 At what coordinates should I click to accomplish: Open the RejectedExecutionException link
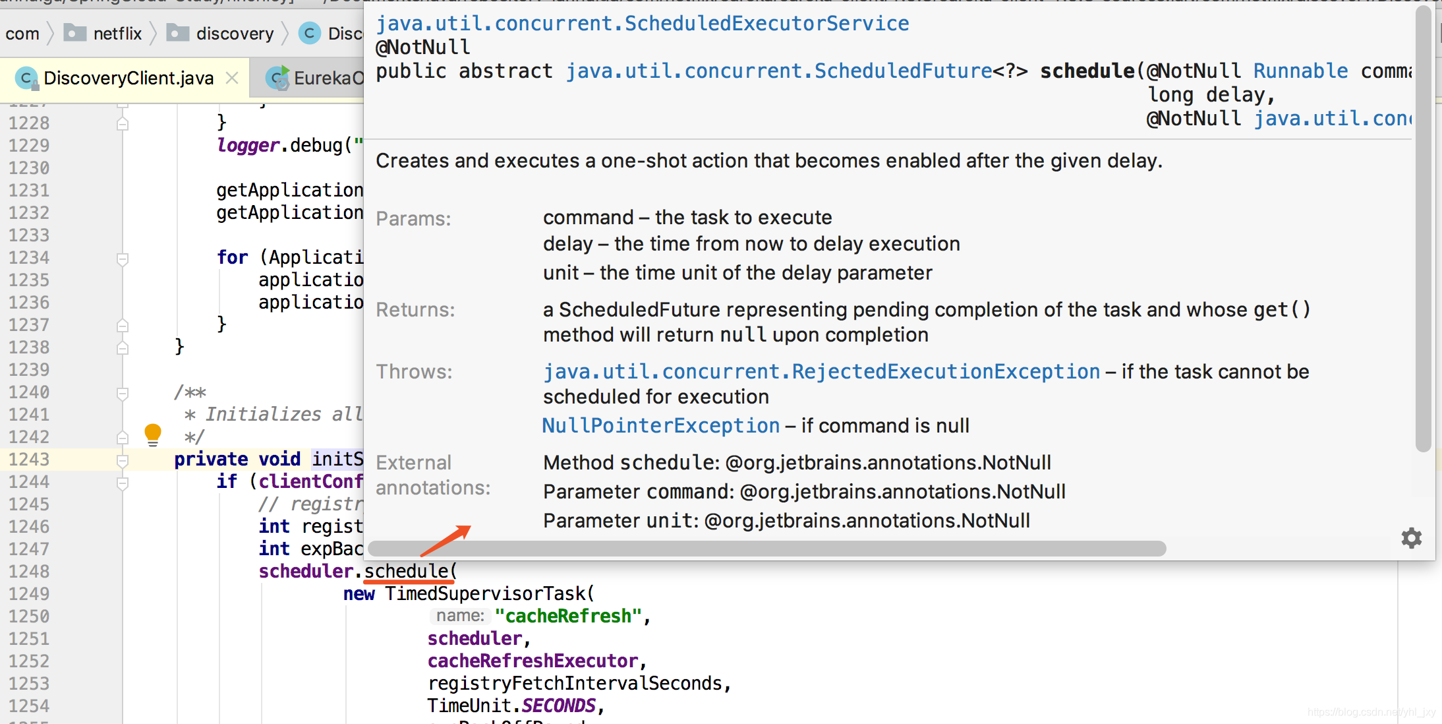click(821, 371)
